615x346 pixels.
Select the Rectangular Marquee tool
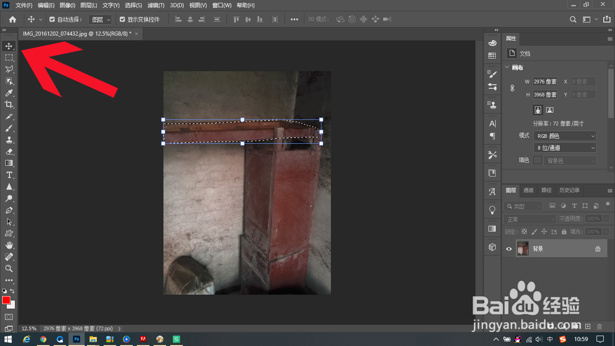click(9, 57)
